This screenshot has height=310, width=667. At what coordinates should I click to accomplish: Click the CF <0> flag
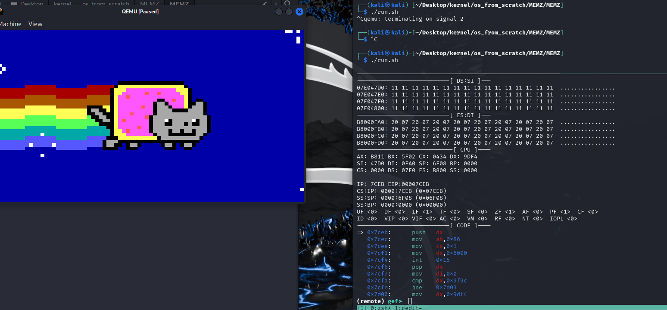pyautogui.click(x=588, y=212)
